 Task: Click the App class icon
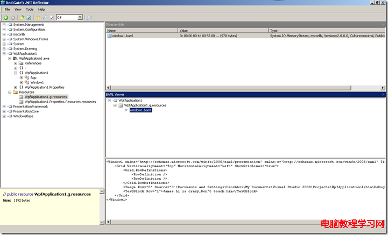27,77
